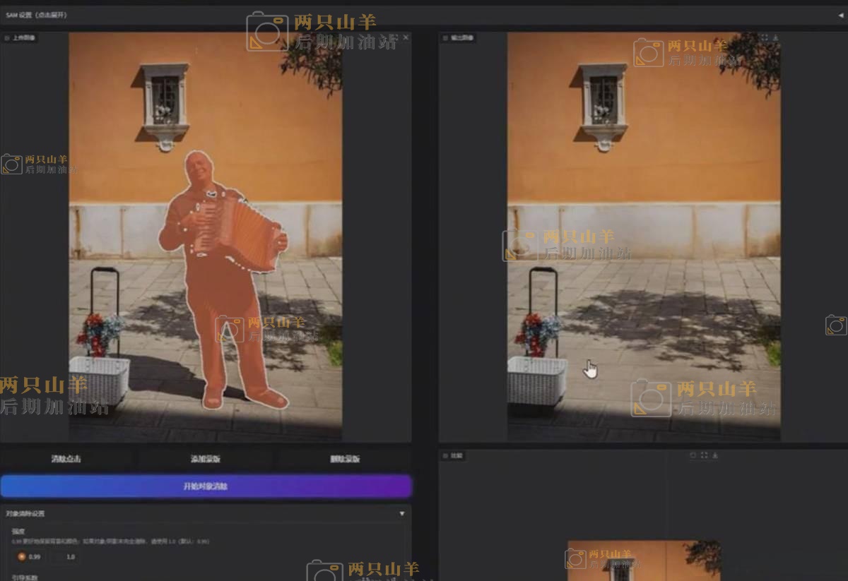
Task: Open output image in fullscreen view
Action: pyautogui.click(x=764, y=37)
